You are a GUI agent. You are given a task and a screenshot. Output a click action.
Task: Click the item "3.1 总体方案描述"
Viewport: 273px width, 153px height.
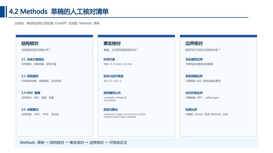point(33,59)
